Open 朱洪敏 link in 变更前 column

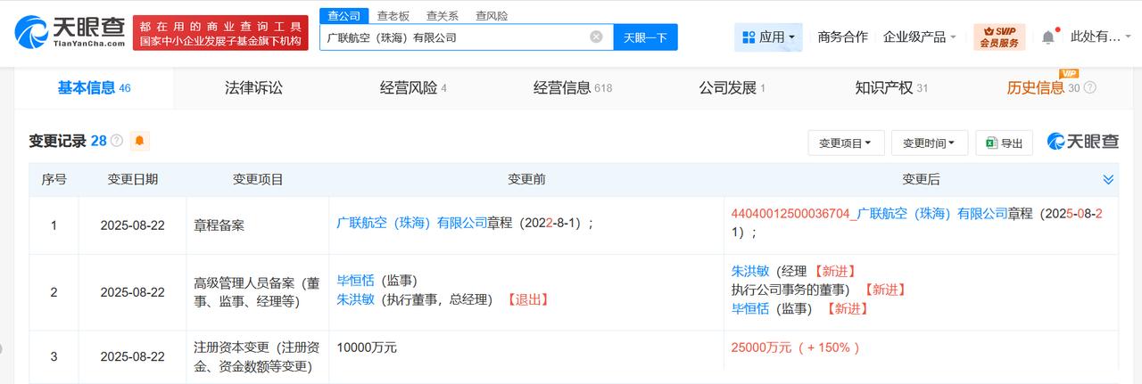[354, 300]
